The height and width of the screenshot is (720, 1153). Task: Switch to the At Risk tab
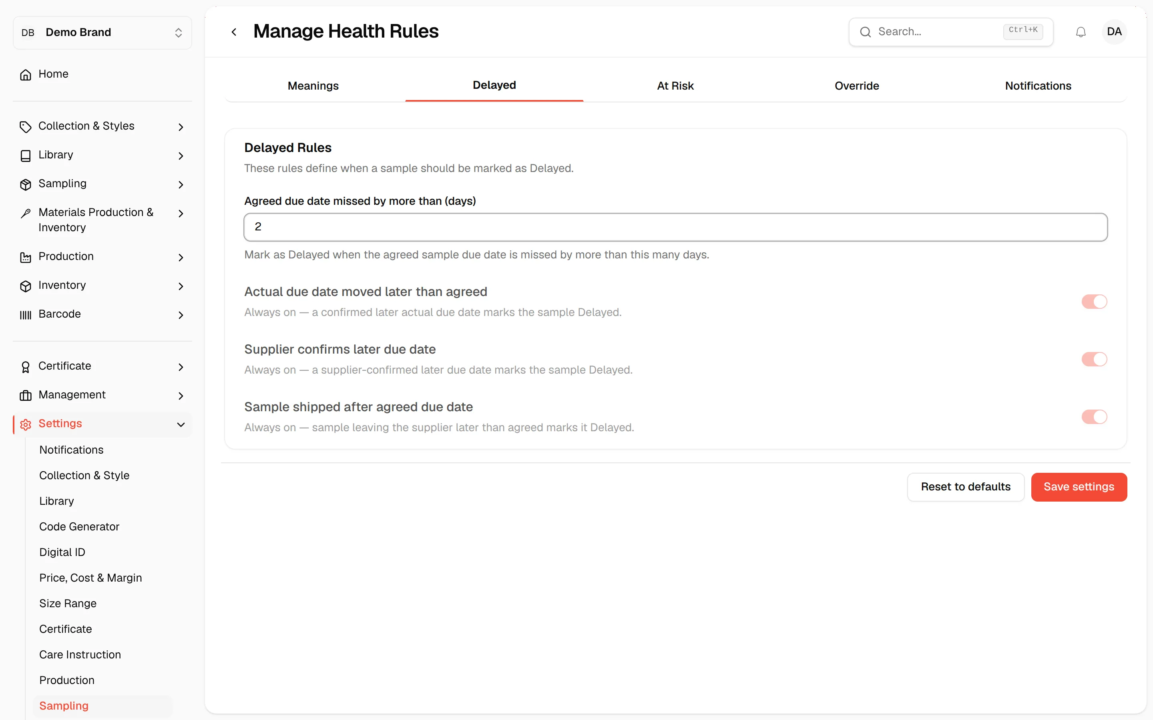coord(675,86)
